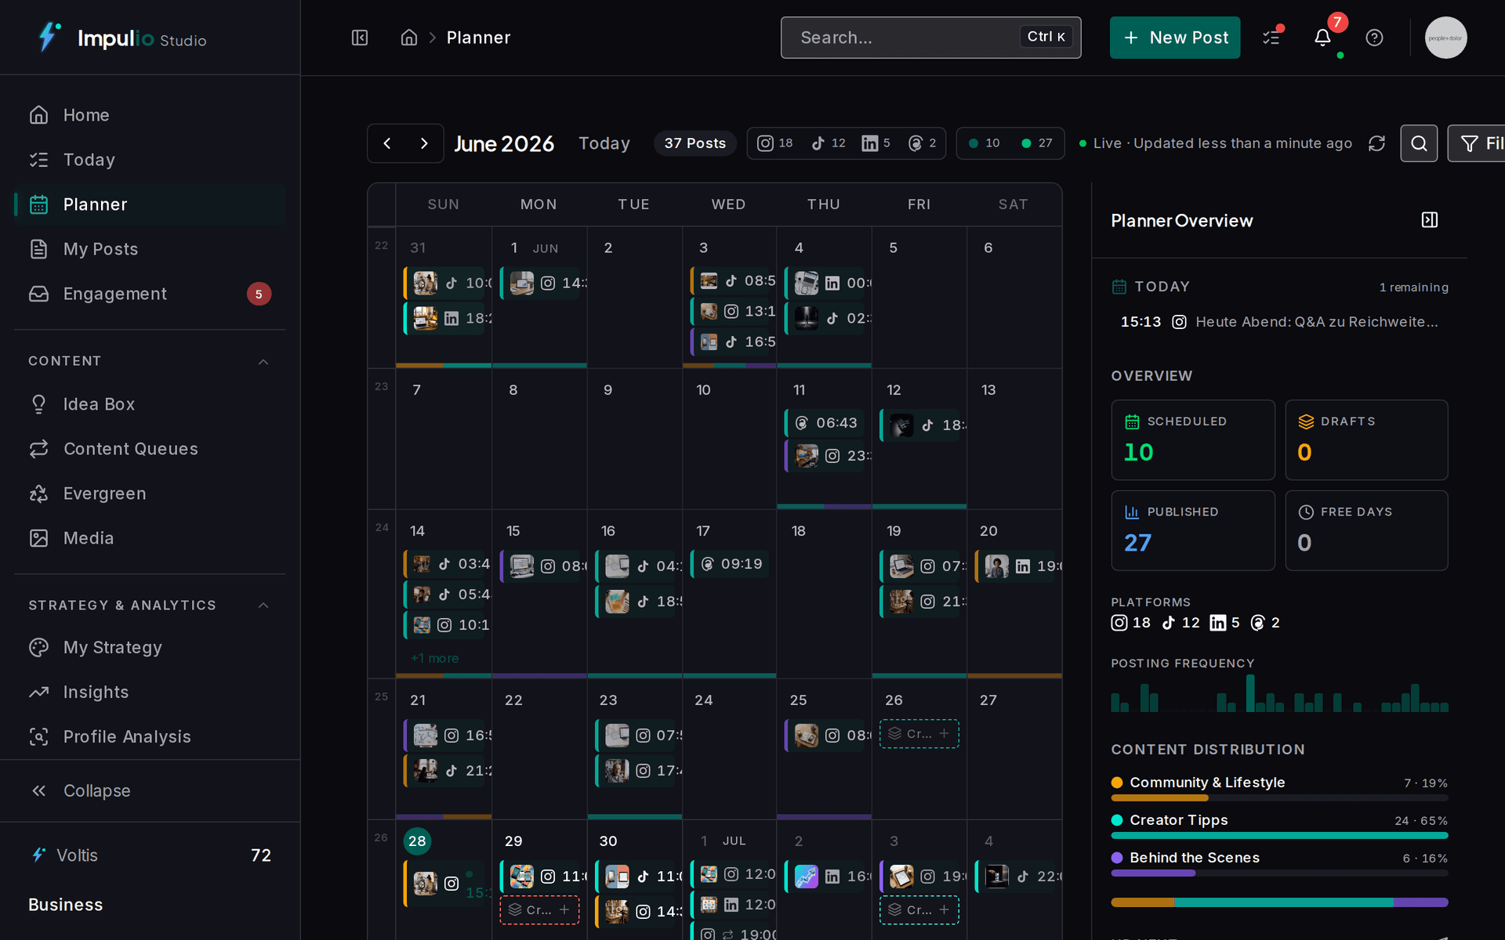Image resolution: width=1505 pixels, height=940 pixels.
Task: Open Idea Box in sidebar
Action: point(150,404)
